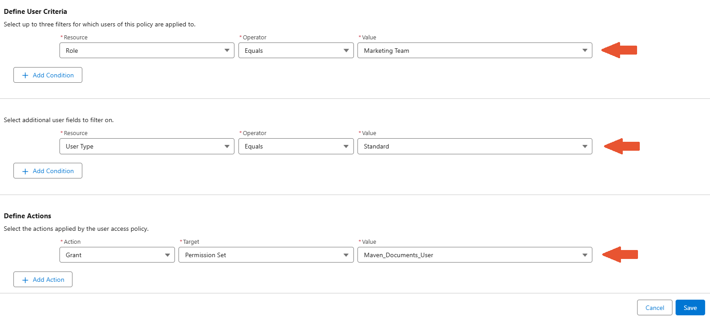Click the Define Actions heading
710x318 pixels.
coord(27,216)
